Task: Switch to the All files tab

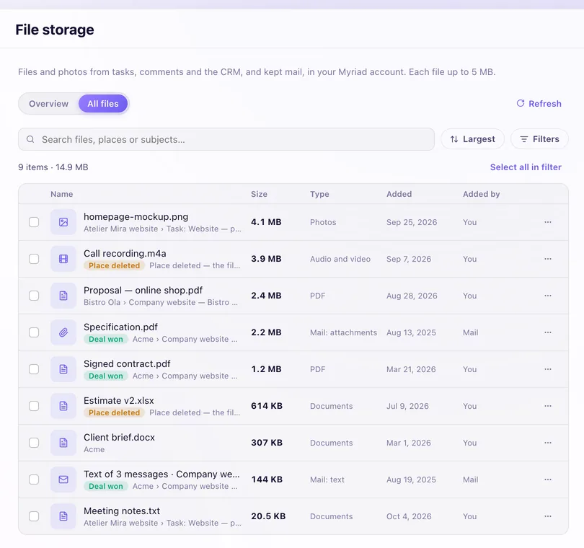Action: [103, 104]
